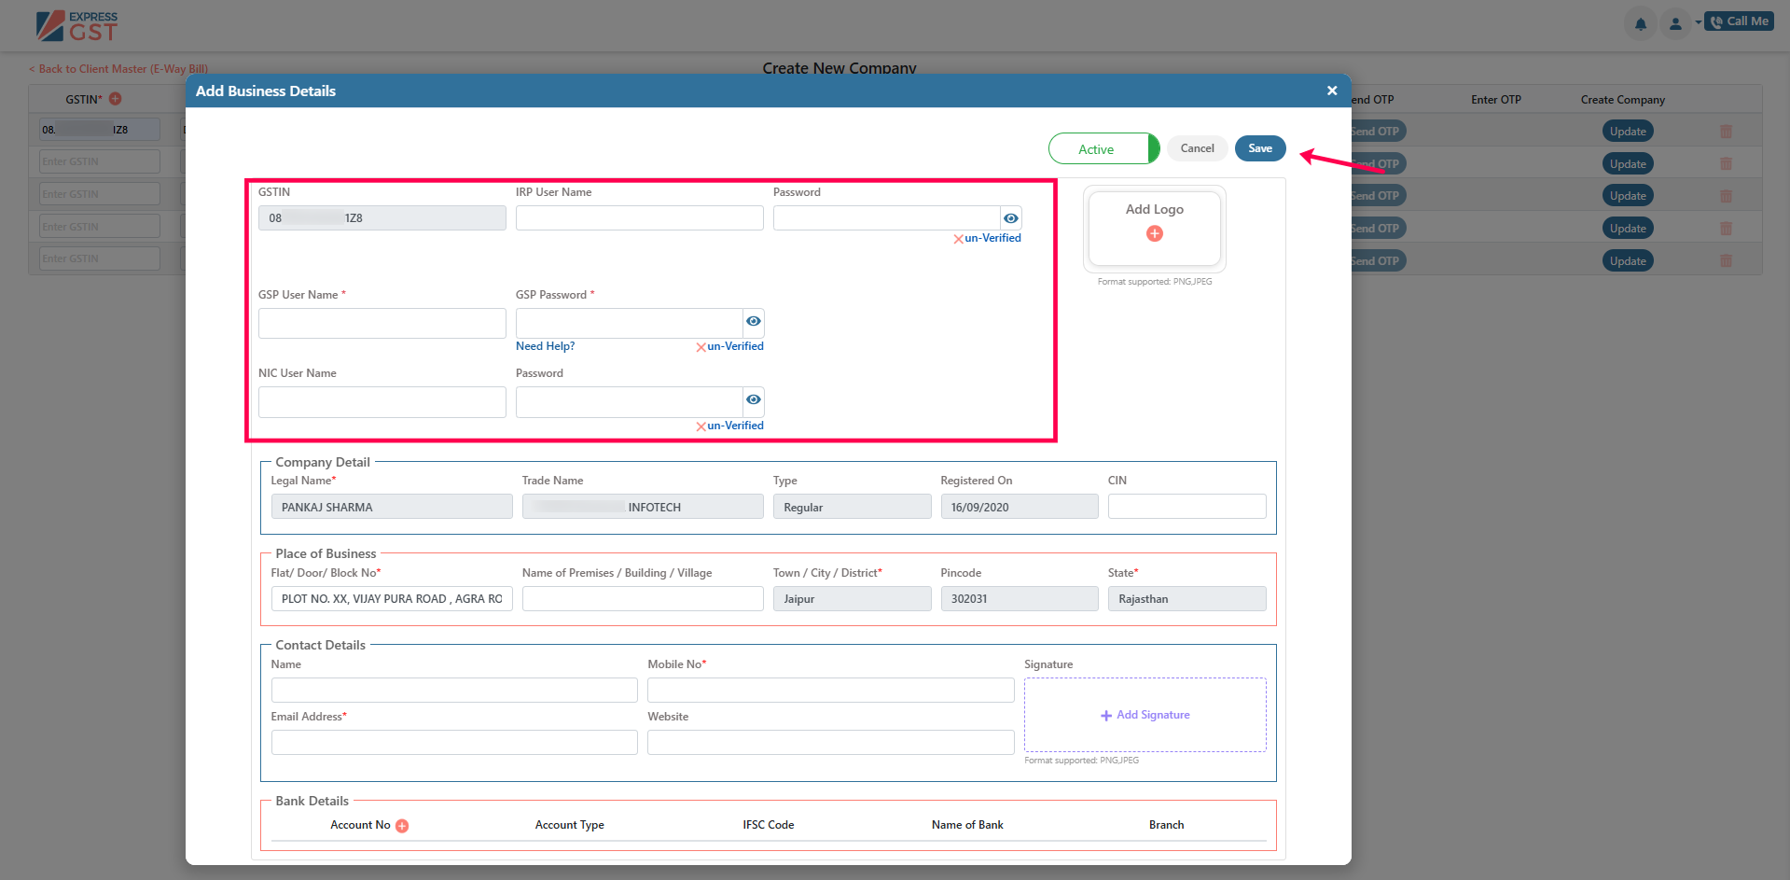Click Add Signature upload area
The width and height of the screenshot is (1790, 880).
1145,715
